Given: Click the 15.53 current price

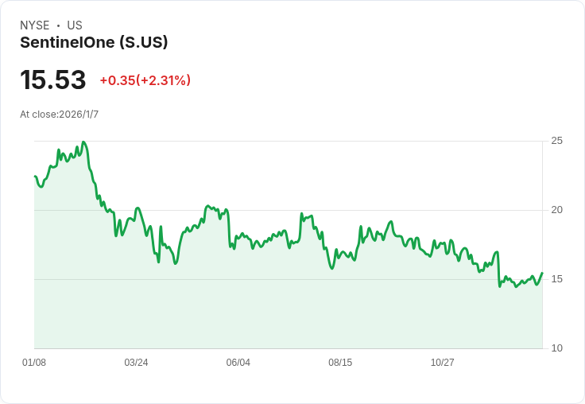Looking at the screenshot, I should click(x=52, y=80).
